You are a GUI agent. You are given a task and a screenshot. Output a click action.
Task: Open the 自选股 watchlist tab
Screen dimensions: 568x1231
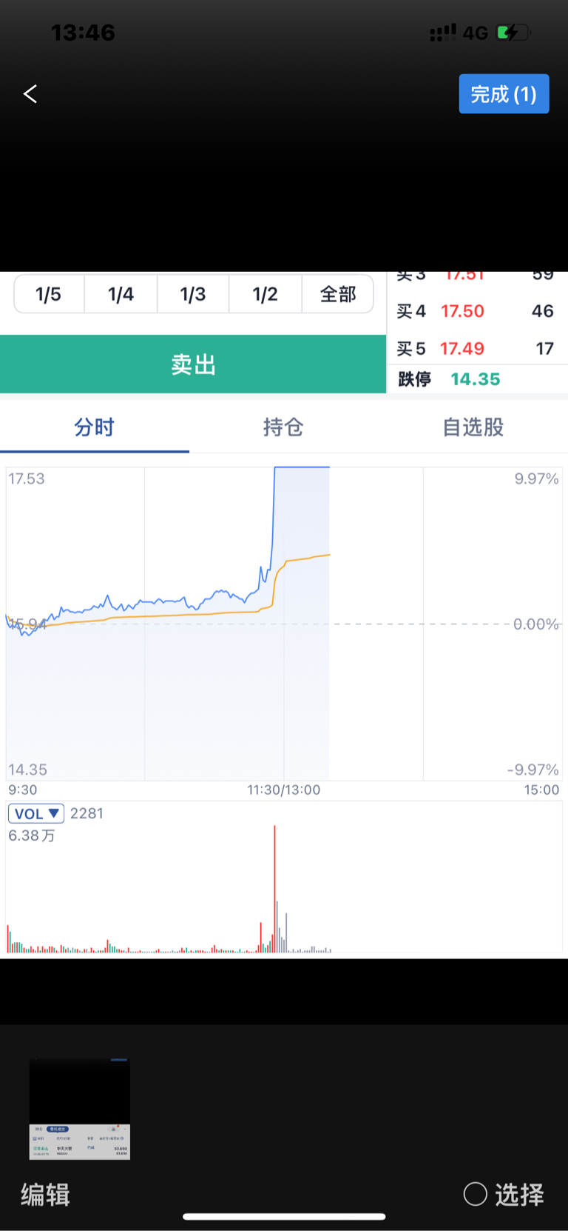473,427
